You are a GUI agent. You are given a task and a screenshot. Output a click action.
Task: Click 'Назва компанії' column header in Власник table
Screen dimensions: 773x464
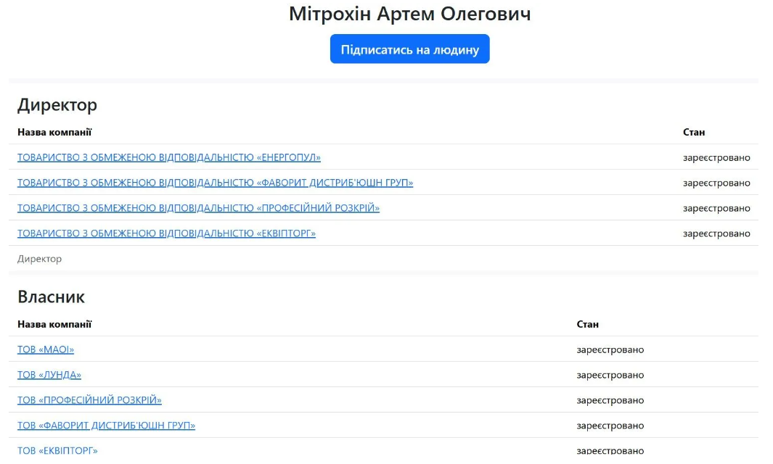click(54, 324)
